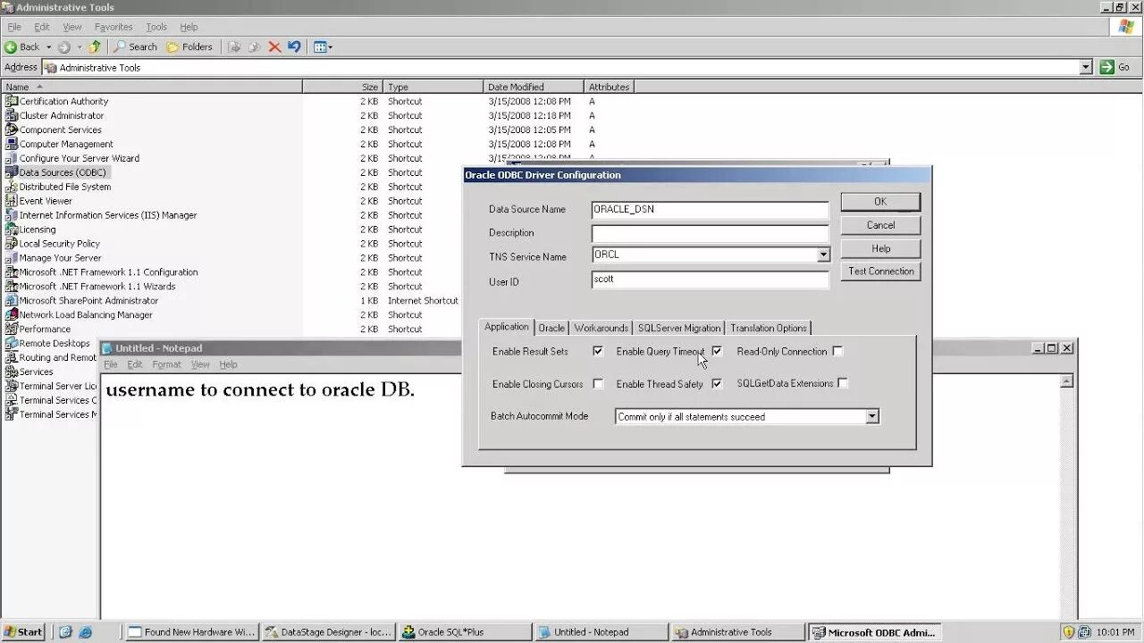
Task: Select the Services item in file list
Action: [x=29, y=372]
